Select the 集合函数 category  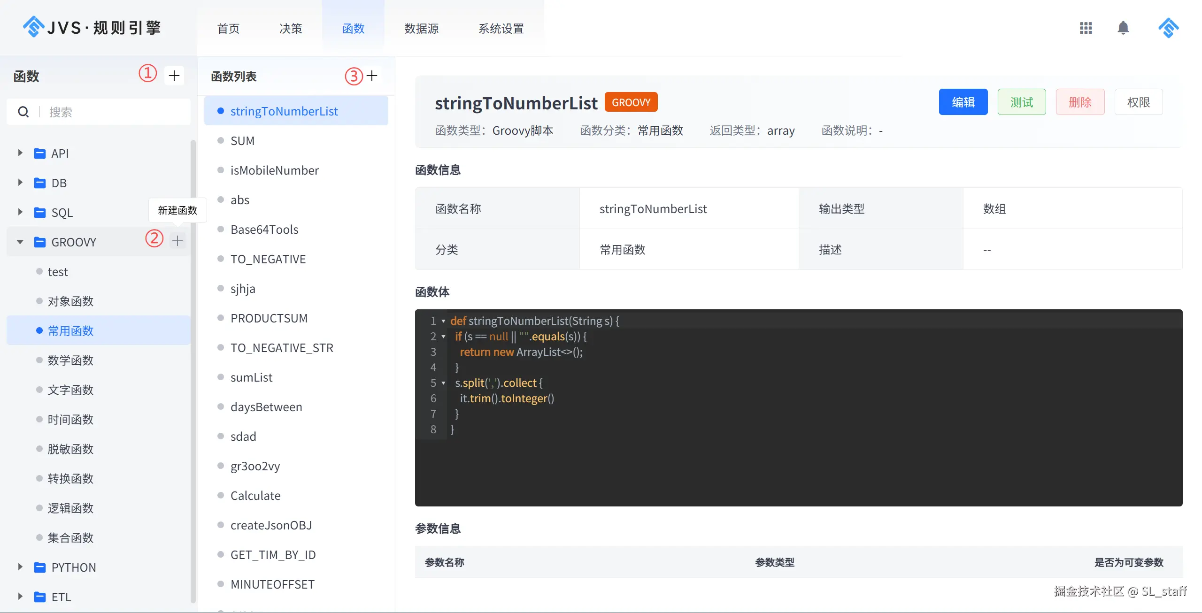(x=99, y=538)
